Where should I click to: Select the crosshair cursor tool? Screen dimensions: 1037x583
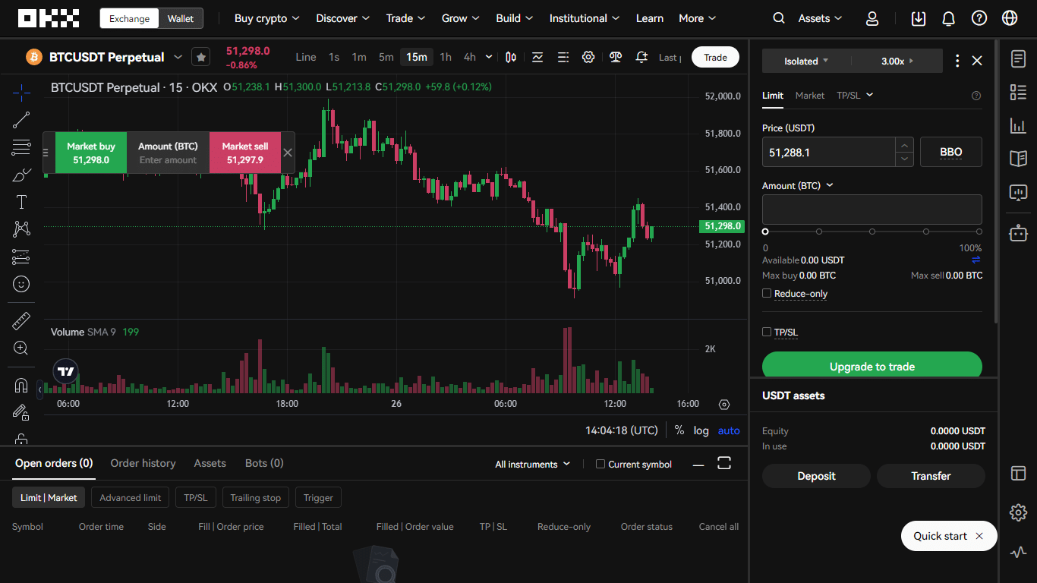[21, 93]
